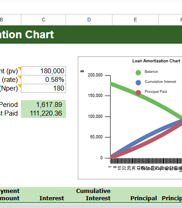
Task: Click the (Nper) label cell
Action: pos(10,88)
